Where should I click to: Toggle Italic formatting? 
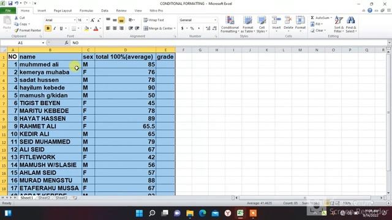point(55,29)
